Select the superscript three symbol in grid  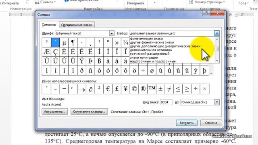coord(47,42)
